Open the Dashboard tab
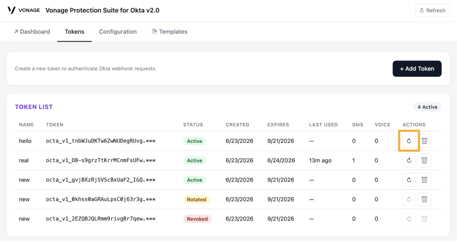Viewport: 457px width, 246px height. [32, 32]
